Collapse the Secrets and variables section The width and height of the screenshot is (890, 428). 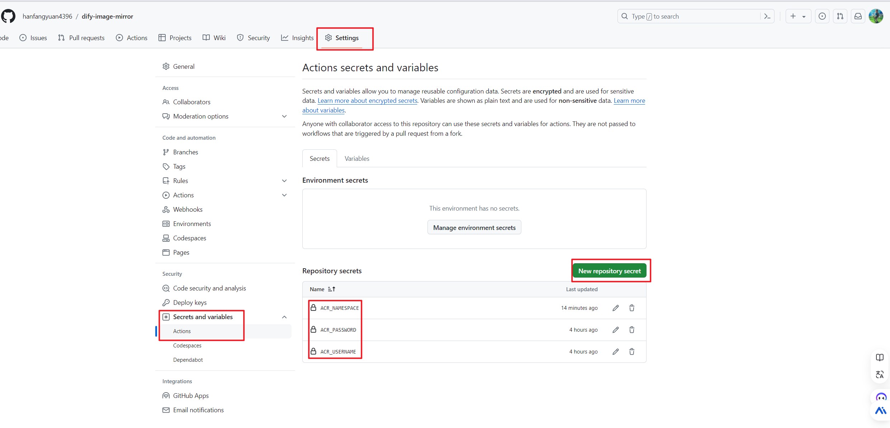284,317
